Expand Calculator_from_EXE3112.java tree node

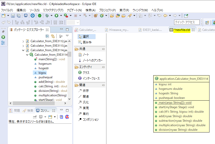23,41
